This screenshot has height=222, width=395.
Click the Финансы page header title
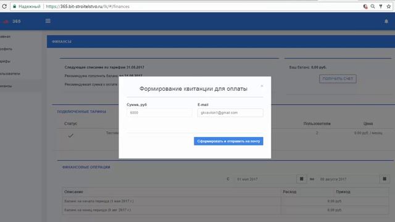62,41
